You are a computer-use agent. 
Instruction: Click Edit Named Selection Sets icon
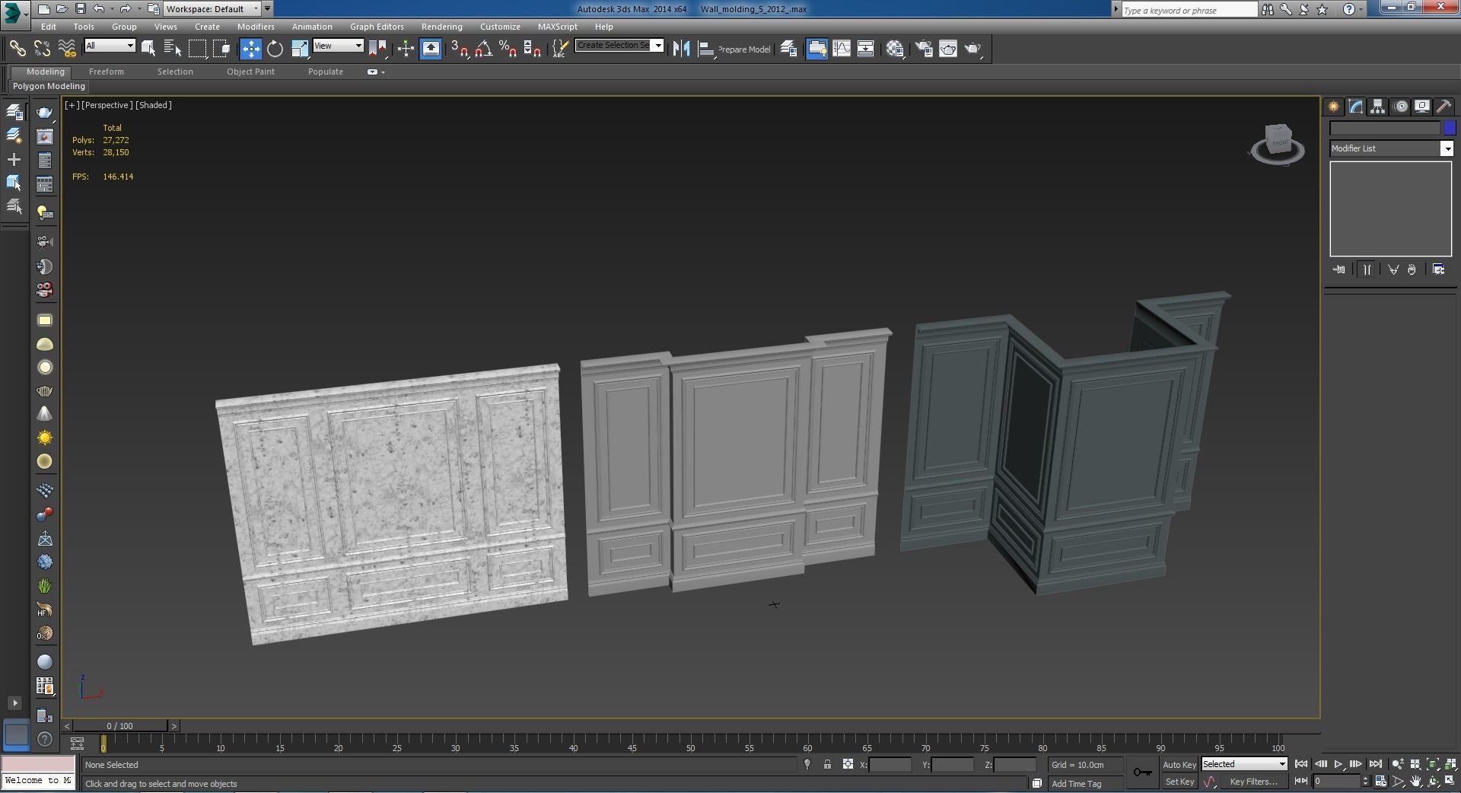point(559,49)
